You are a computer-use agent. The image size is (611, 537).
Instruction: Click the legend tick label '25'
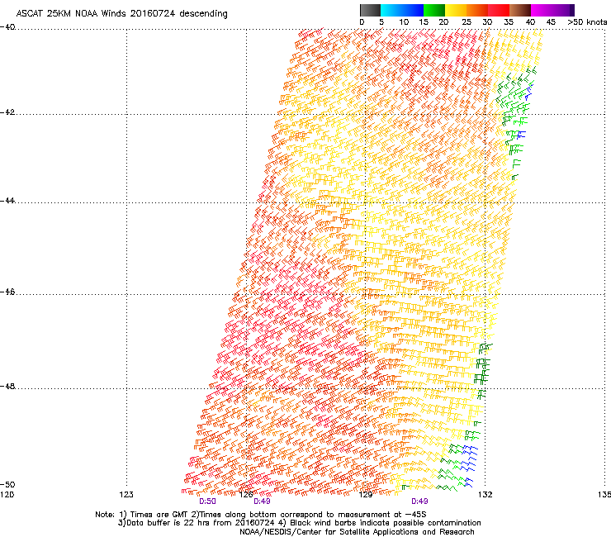466,22
